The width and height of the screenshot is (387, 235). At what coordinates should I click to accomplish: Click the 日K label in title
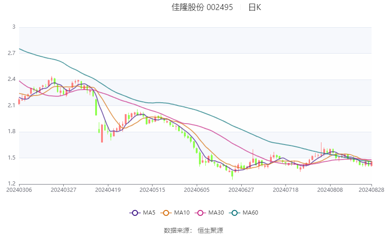pyautogui.click(x=255, y=7)
